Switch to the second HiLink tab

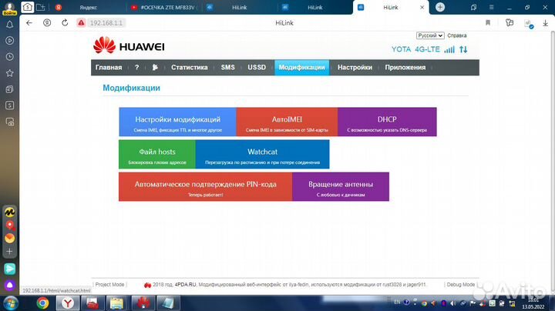coord(314,8)
